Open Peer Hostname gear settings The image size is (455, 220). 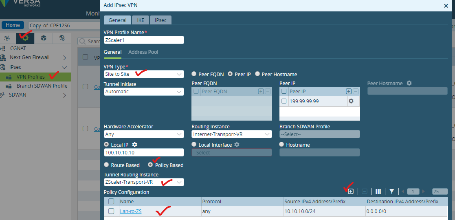pos(409,83)
